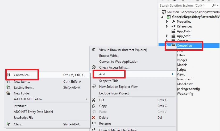Choose Exclude From Project
The height and width of the screenshot is (131, 220).
click(x=133, y=93)
